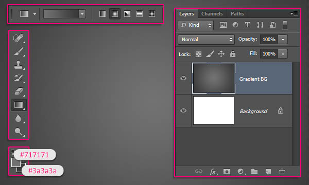Create a new layer
Image resolution: width=309 pixels, height=185 pixels.
268,172
